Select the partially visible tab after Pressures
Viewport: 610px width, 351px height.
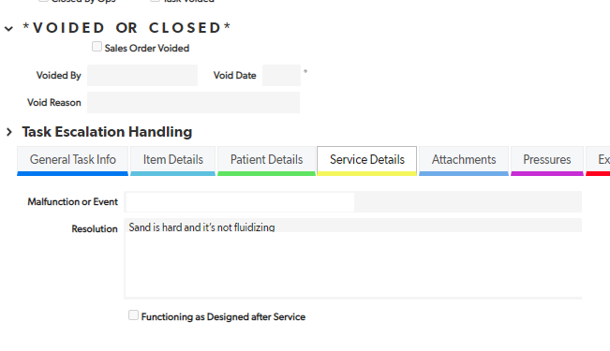tap(598, 161)
